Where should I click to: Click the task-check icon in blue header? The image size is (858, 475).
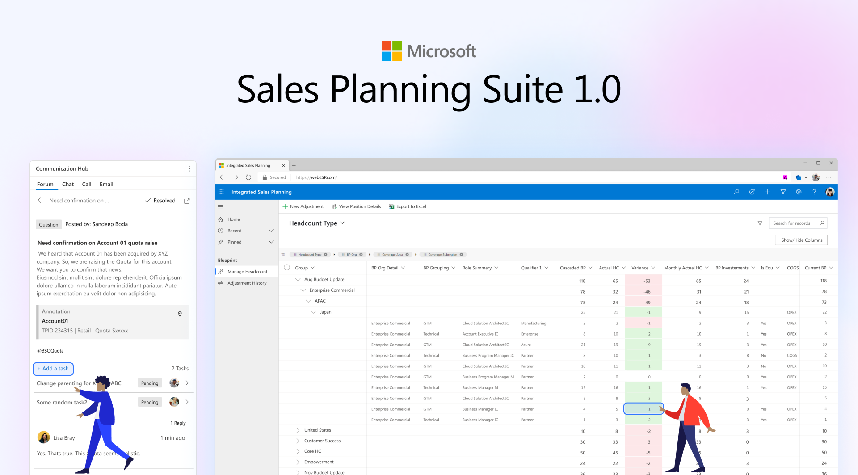pos(752,192)
